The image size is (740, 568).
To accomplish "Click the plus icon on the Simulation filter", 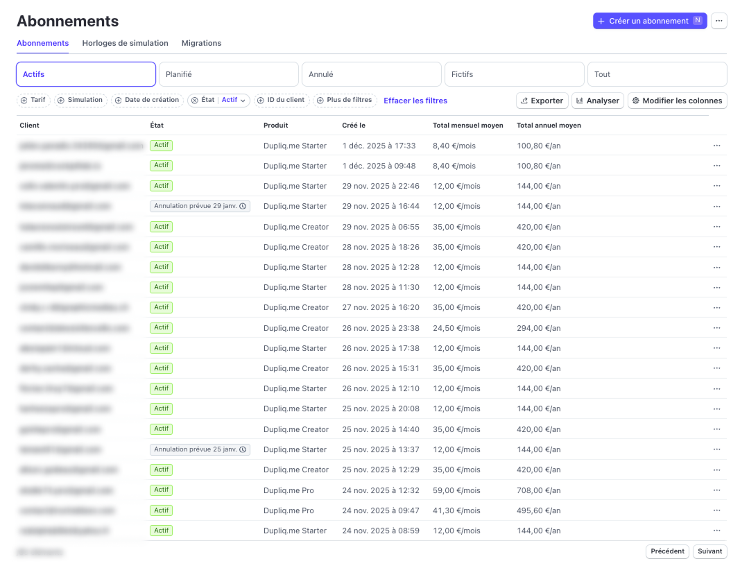I will tap(61, 101).
